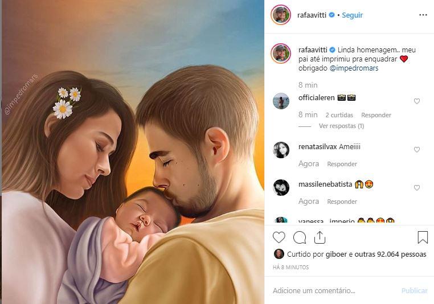Viewport: 434px width, 304px height.
Task: Open rafaavitti profile picture in header
Action: 281,15
